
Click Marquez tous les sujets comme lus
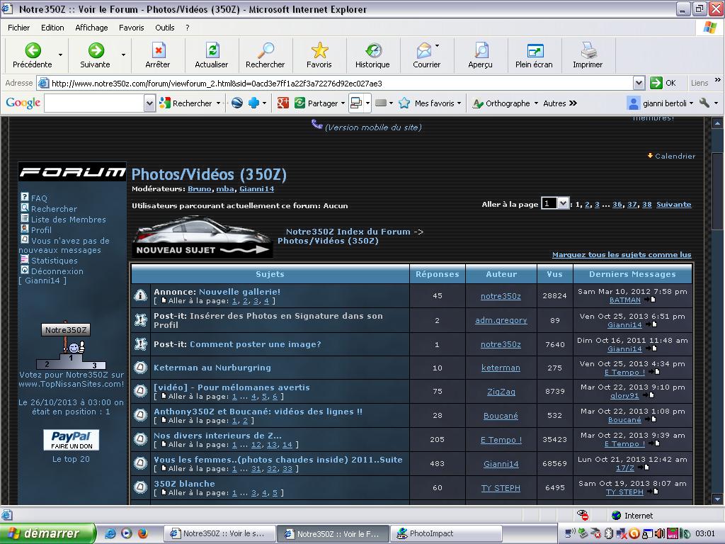[x=621, y=254]
